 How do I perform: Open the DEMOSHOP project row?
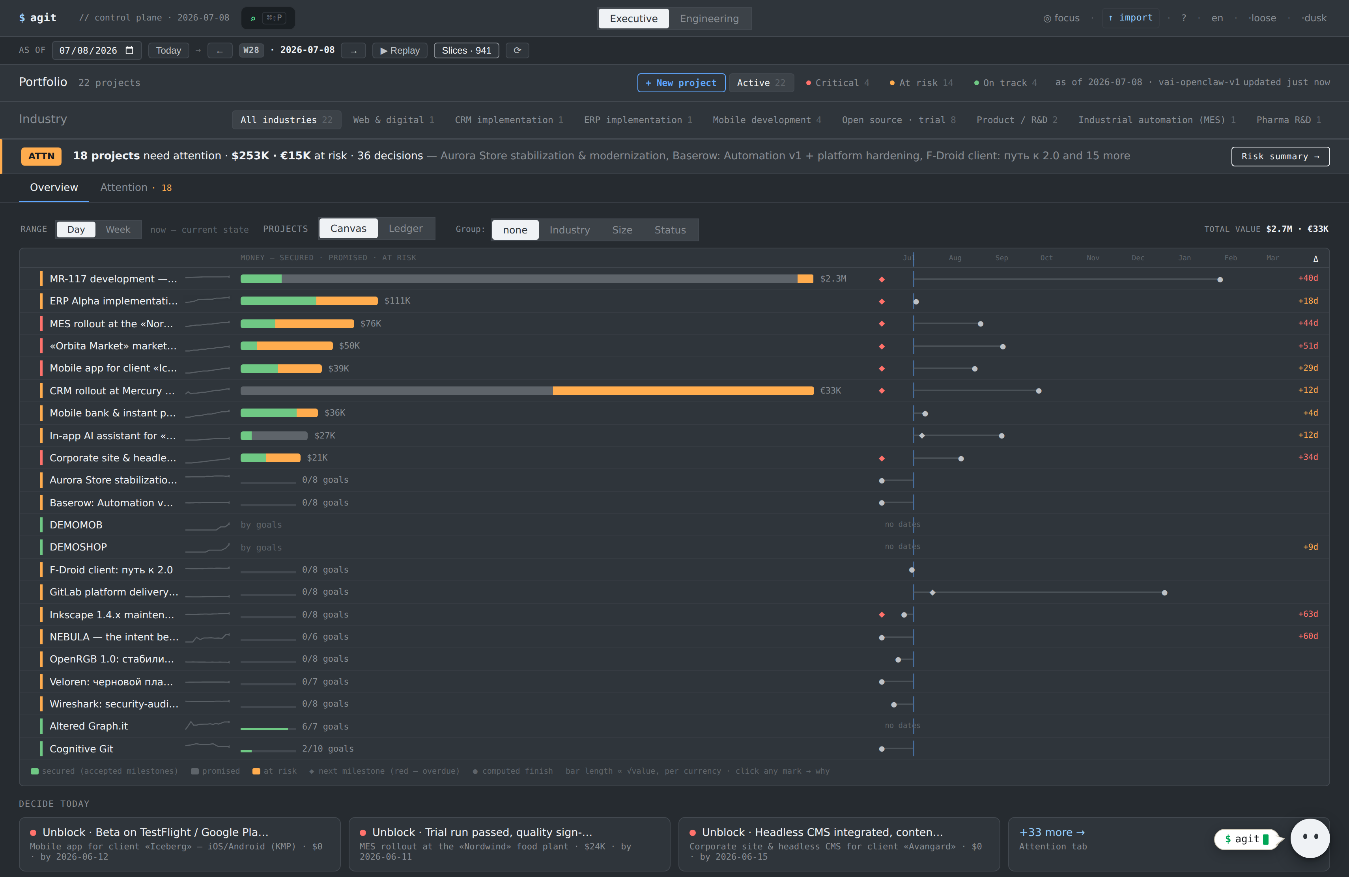point(674,547)
